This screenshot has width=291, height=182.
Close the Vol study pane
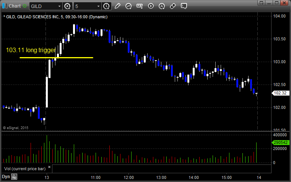[x=49, y=167]
